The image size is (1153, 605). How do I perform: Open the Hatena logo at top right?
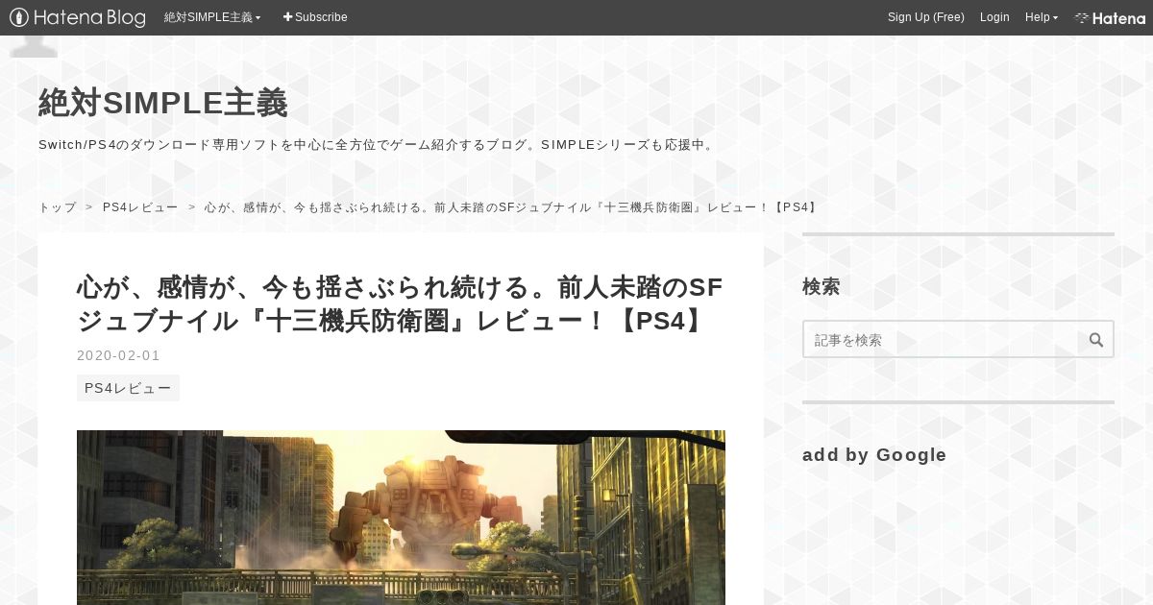[x=1110, y=17]
